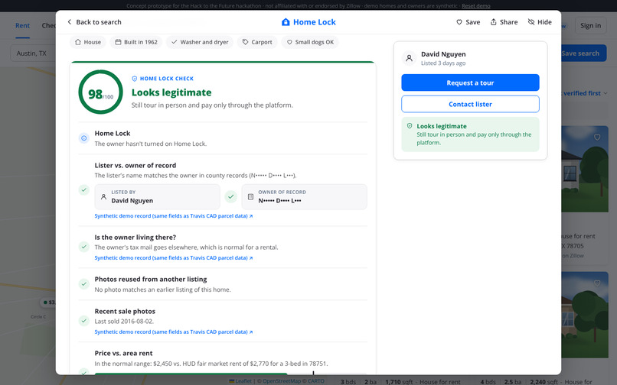Click the Leaflet attribution link

click(240, 381)
